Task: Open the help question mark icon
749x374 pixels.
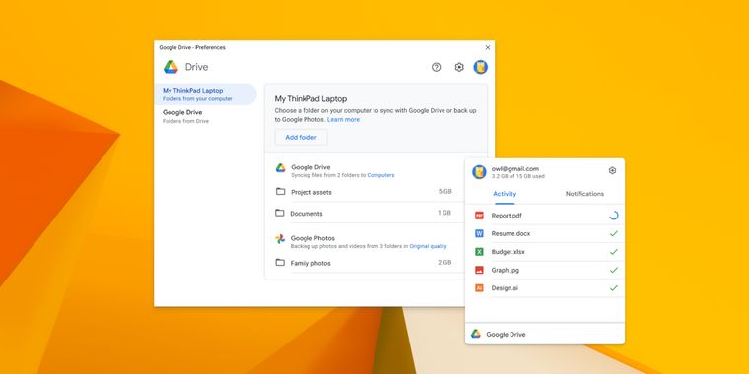Action: click(437, 67)
